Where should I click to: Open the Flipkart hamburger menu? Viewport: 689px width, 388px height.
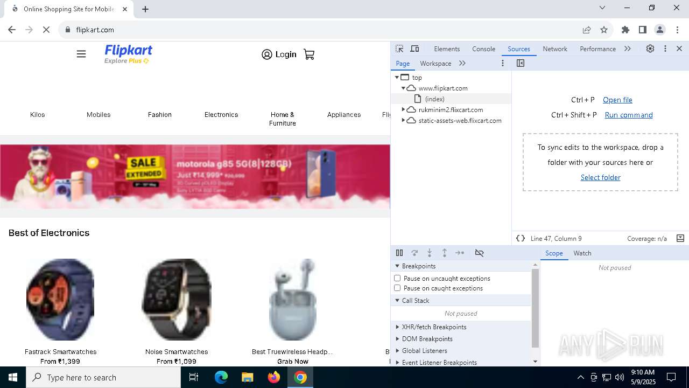pyautogui.click(x=81, y=54)
